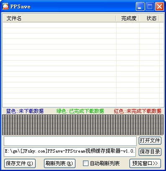Click the PPSave app icon in title bar
The height and width of the screenshot is (171, 166).
coord(5,6)
